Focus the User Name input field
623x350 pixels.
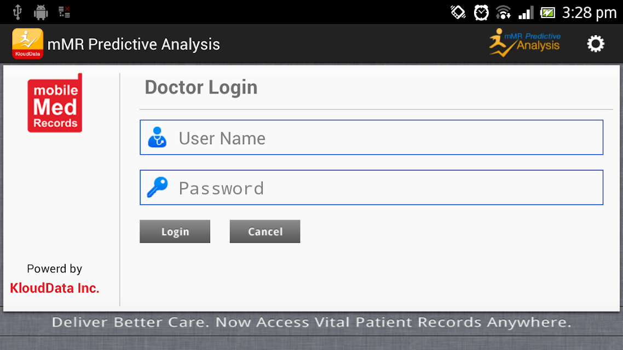click(x=372, y=137)
